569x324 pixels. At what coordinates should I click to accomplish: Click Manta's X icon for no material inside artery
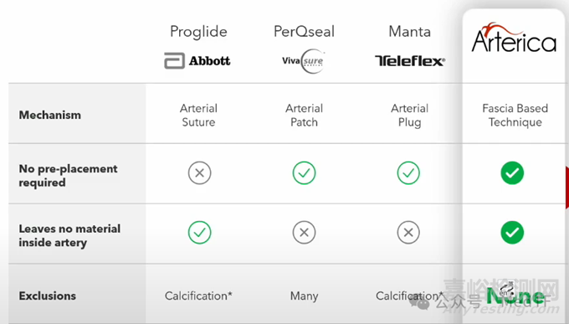408,233
